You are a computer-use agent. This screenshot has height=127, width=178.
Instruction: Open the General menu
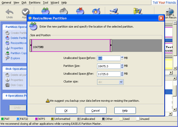[6, 3]
